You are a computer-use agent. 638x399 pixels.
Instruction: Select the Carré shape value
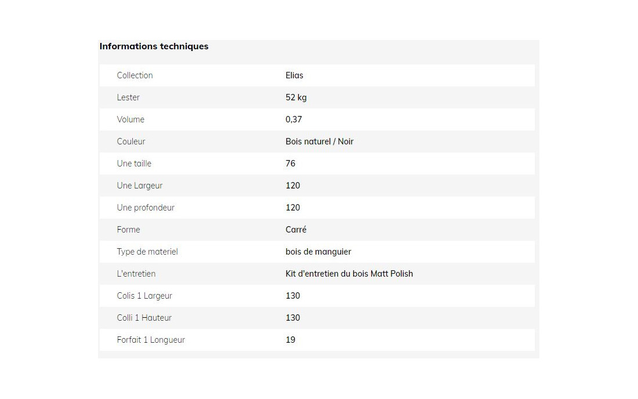296,230
